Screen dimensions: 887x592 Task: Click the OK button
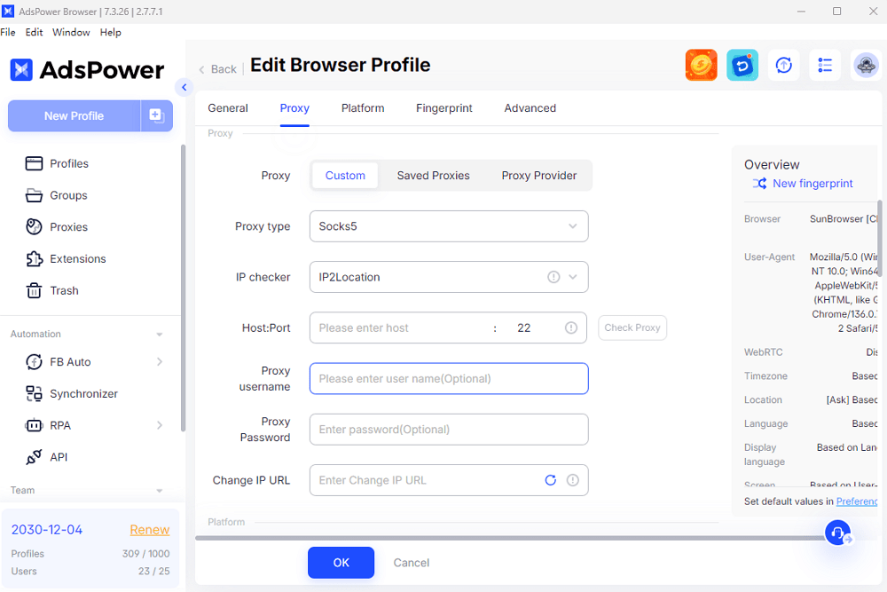341,563
